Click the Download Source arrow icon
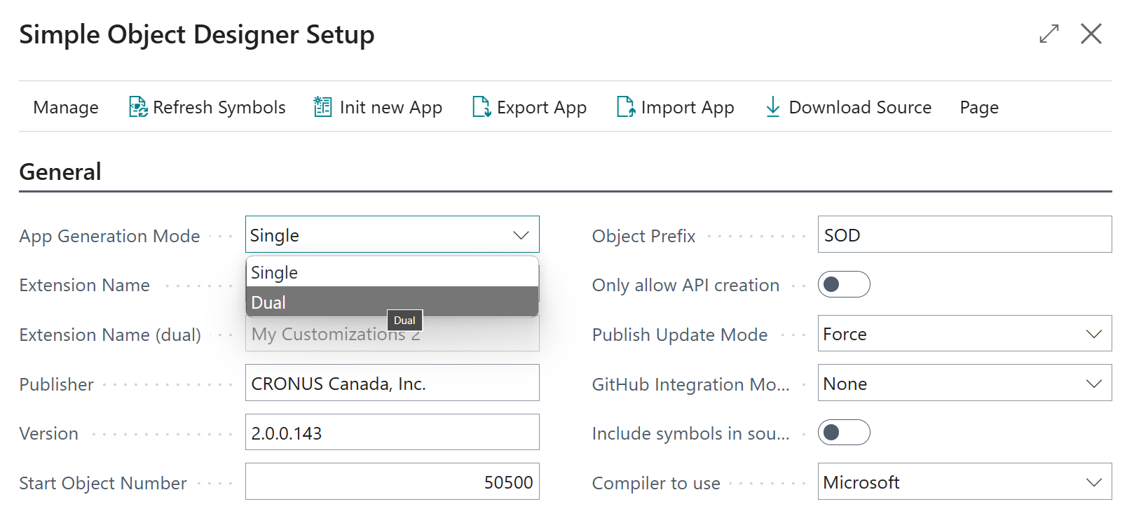Image resolution: width=1127 pixels, height=518 pixels. pos(772,107)
